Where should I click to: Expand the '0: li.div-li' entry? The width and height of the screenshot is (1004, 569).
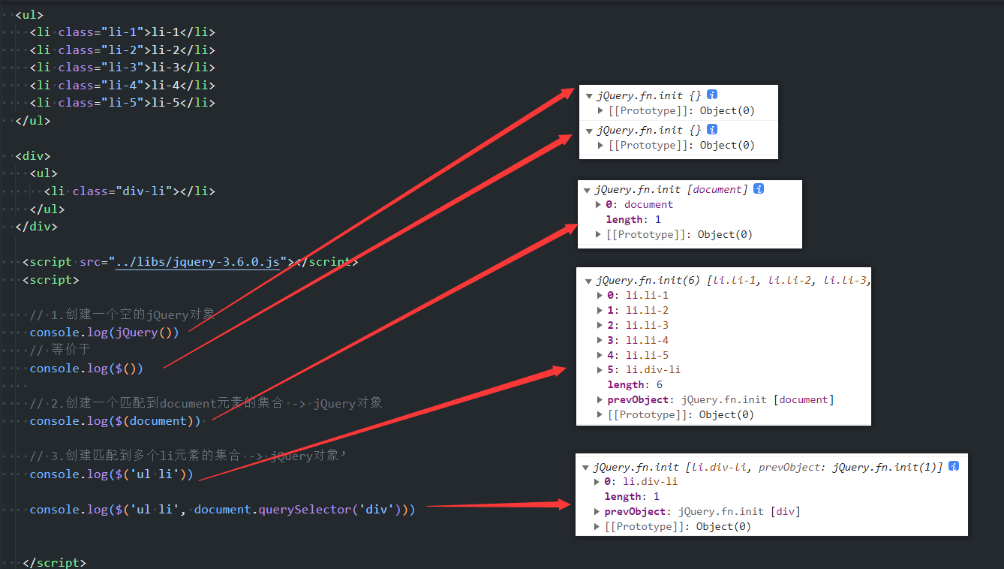[x=597, y=481]
